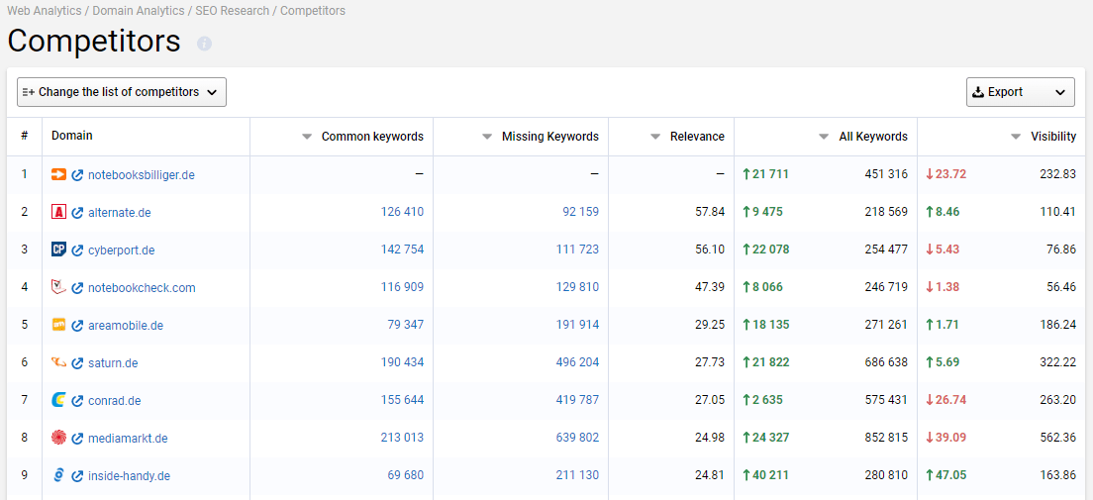Sort by Missing Keywords column arrow
This screenshot has height=500, width=1093.
coord(487,137)
